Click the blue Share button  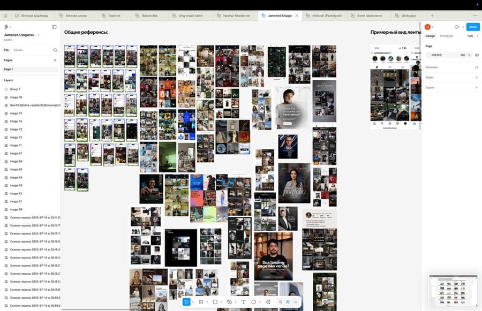coord(473,27)
